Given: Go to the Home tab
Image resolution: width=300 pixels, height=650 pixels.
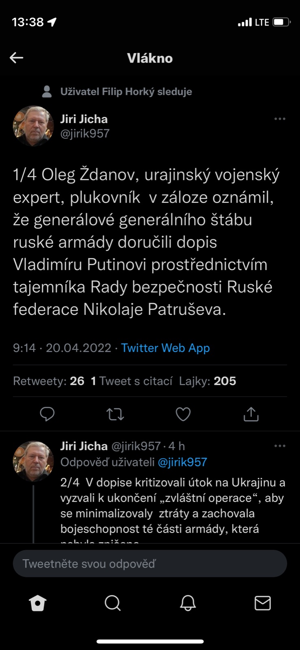Looking at the screenshot, I should point(38,603).
